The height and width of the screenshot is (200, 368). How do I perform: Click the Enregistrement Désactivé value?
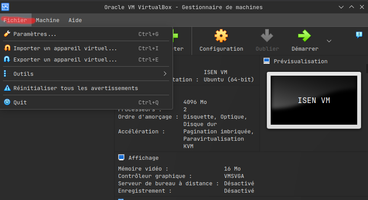(239, 190)
